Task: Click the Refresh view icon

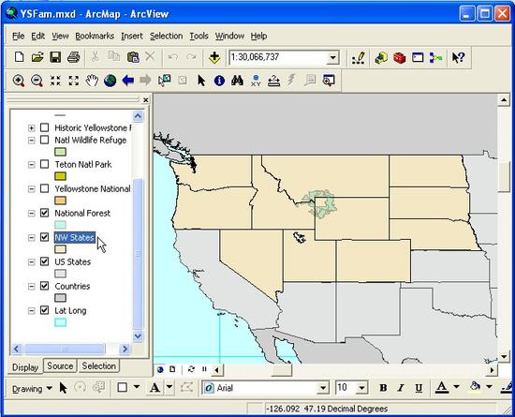Action: (x=191, y=369)
